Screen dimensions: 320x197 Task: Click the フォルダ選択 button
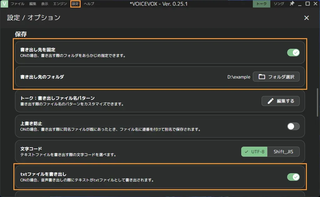click(276, 77)
